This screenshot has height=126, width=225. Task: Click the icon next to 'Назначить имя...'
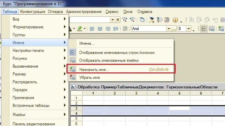tap(73, 69)
